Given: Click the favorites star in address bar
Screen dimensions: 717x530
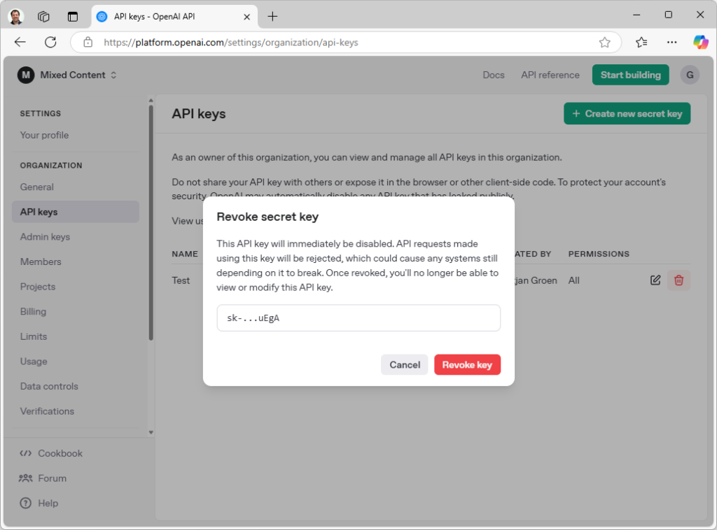Looking at the screenshot, I should [x=604, y=43].
